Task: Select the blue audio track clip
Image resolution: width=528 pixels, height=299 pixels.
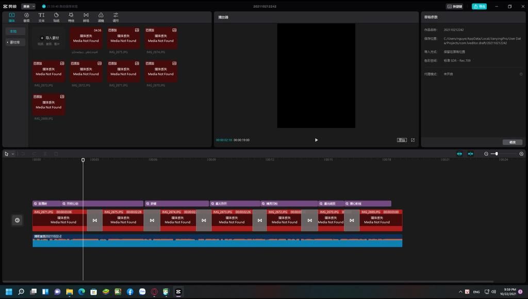Action: coord(217,241)
